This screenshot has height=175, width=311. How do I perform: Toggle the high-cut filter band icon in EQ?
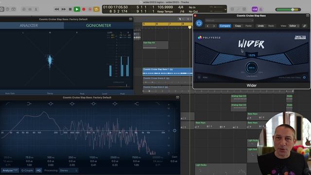[x=157, y=104]
